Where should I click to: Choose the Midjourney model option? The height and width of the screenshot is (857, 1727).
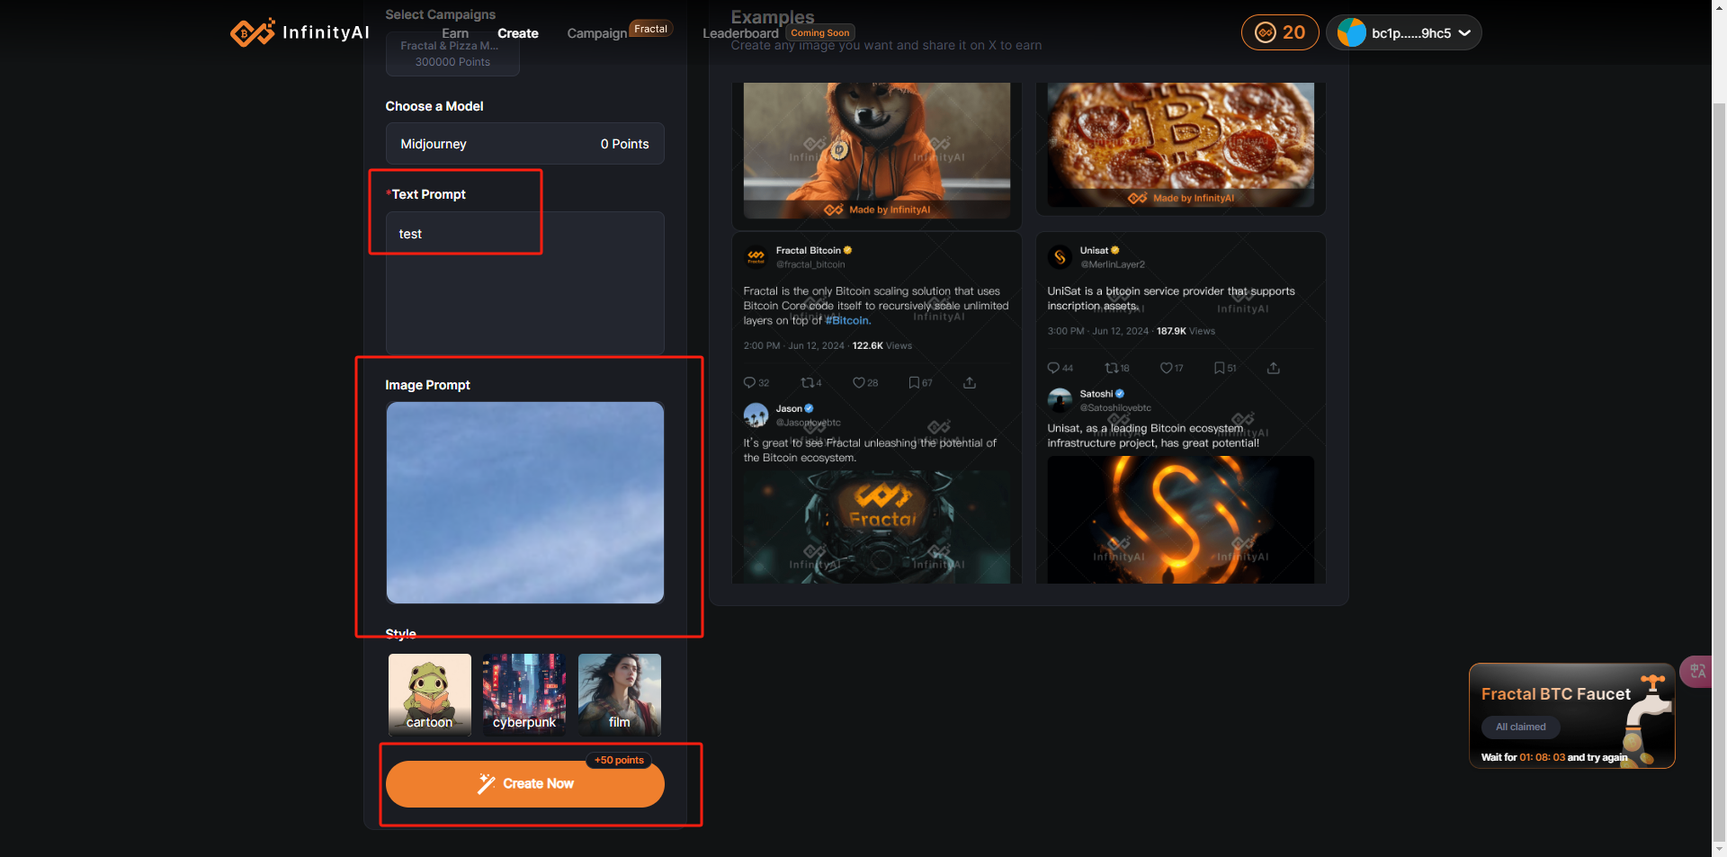coord(524,144)
